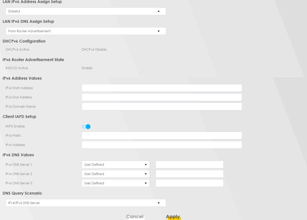Image resolution: width=307 pixels, height=220 pixels.
Task: Focus the IPv6 DNS Server 2 address input
Action: coord(189,174)
